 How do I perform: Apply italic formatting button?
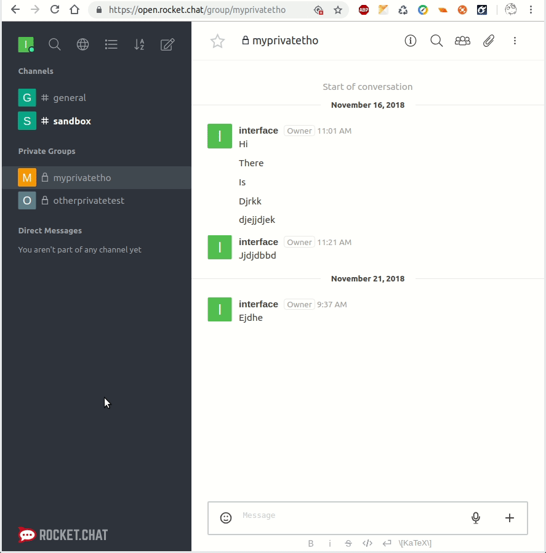pos(330,543)
